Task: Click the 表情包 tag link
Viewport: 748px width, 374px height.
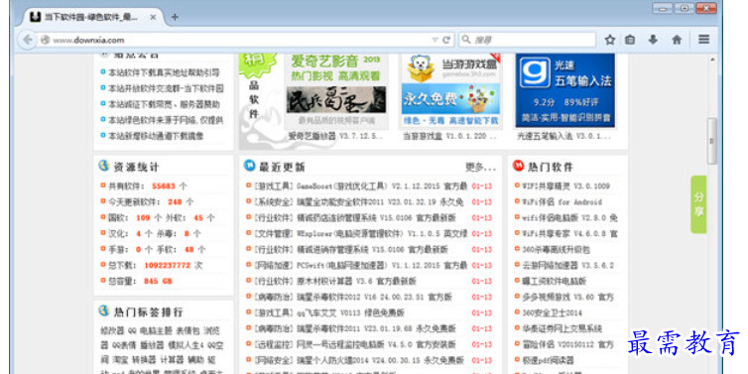Action: pyautogui.click(x=187, y=330)
